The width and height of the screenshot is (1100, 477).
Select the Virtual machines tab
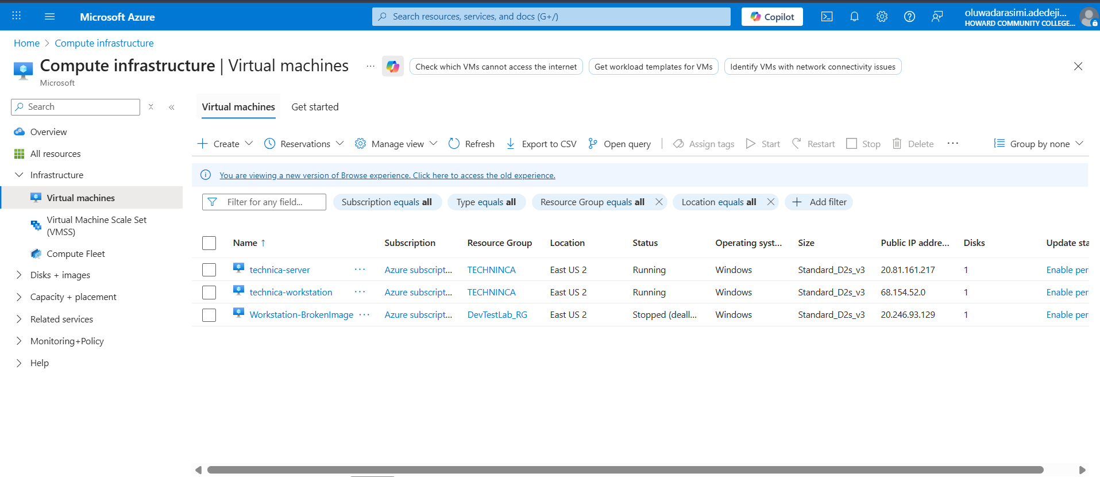(x=238, y=107)
